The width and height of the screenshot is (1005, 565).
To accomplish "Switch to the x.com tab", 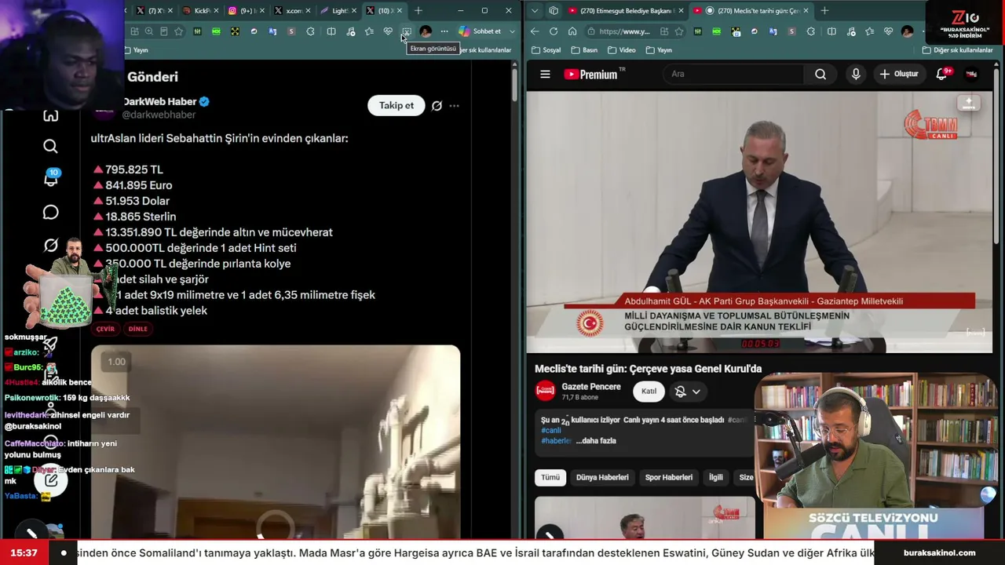I will pyautogui.click(x=291, y=11).
